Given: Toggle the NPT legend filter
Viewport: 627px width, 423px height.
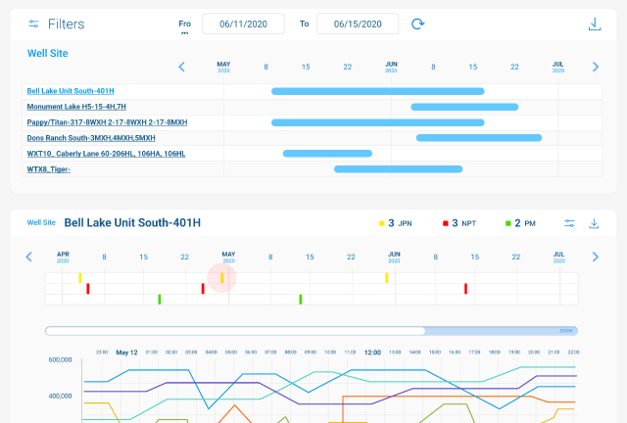Looking at the screenshot, I should coord(459,223).
